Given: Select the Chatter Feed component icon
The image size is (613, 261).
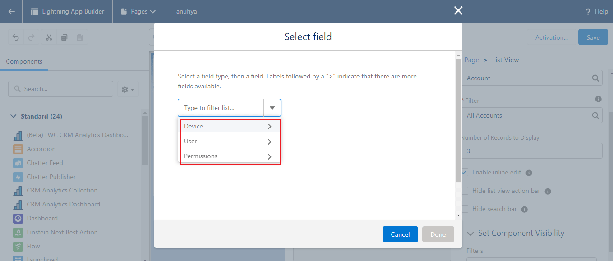Looking at the screenshot, I should pyautogui.click(x=16, y=163).
